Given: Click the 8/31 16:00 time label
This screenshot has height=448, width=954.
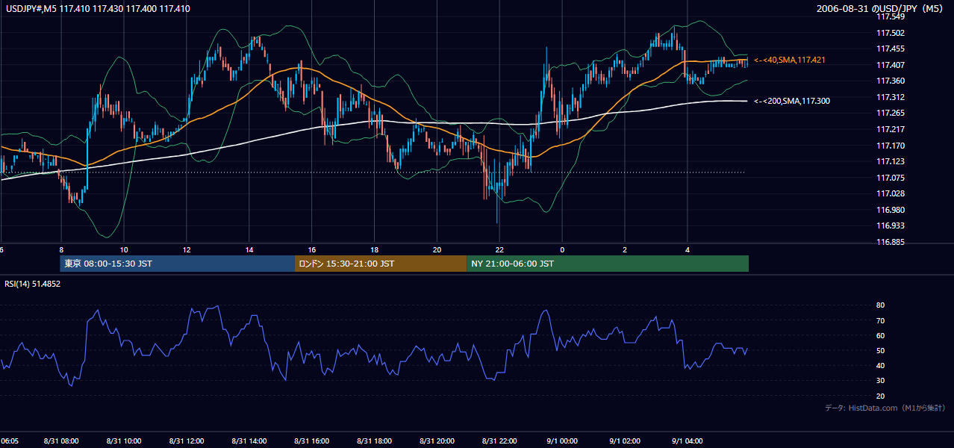Looking at the screenshot, I should click(x=312, y=441).
